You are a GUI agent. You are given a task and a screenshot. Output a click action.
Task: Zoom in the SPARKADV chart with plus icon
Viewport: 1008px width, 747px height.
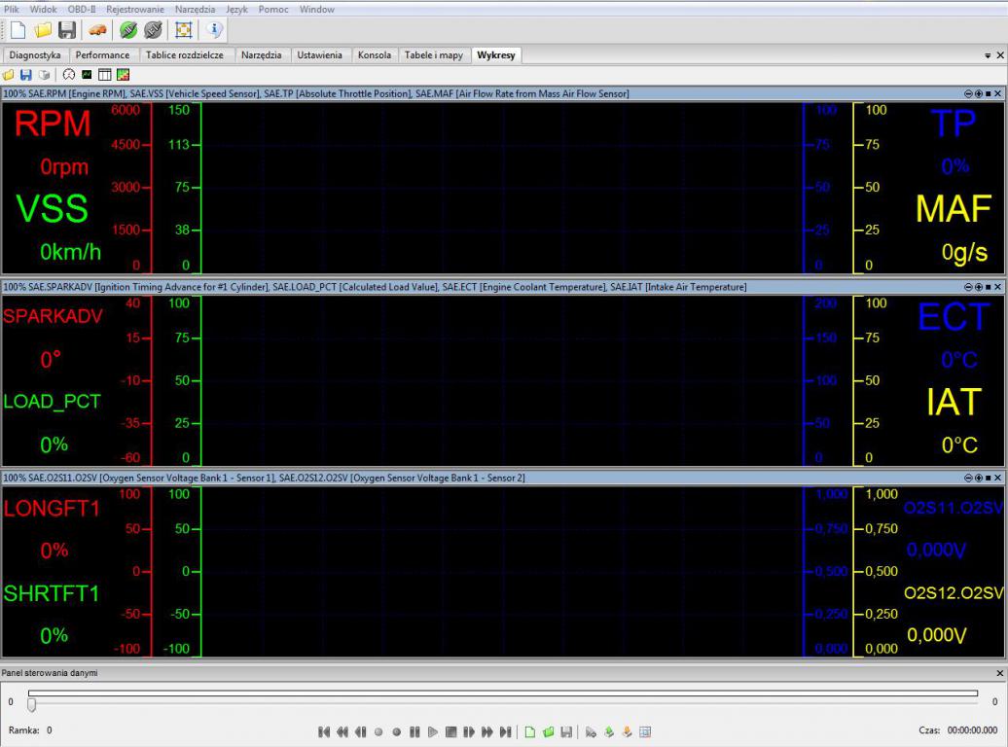coord(978,288)
